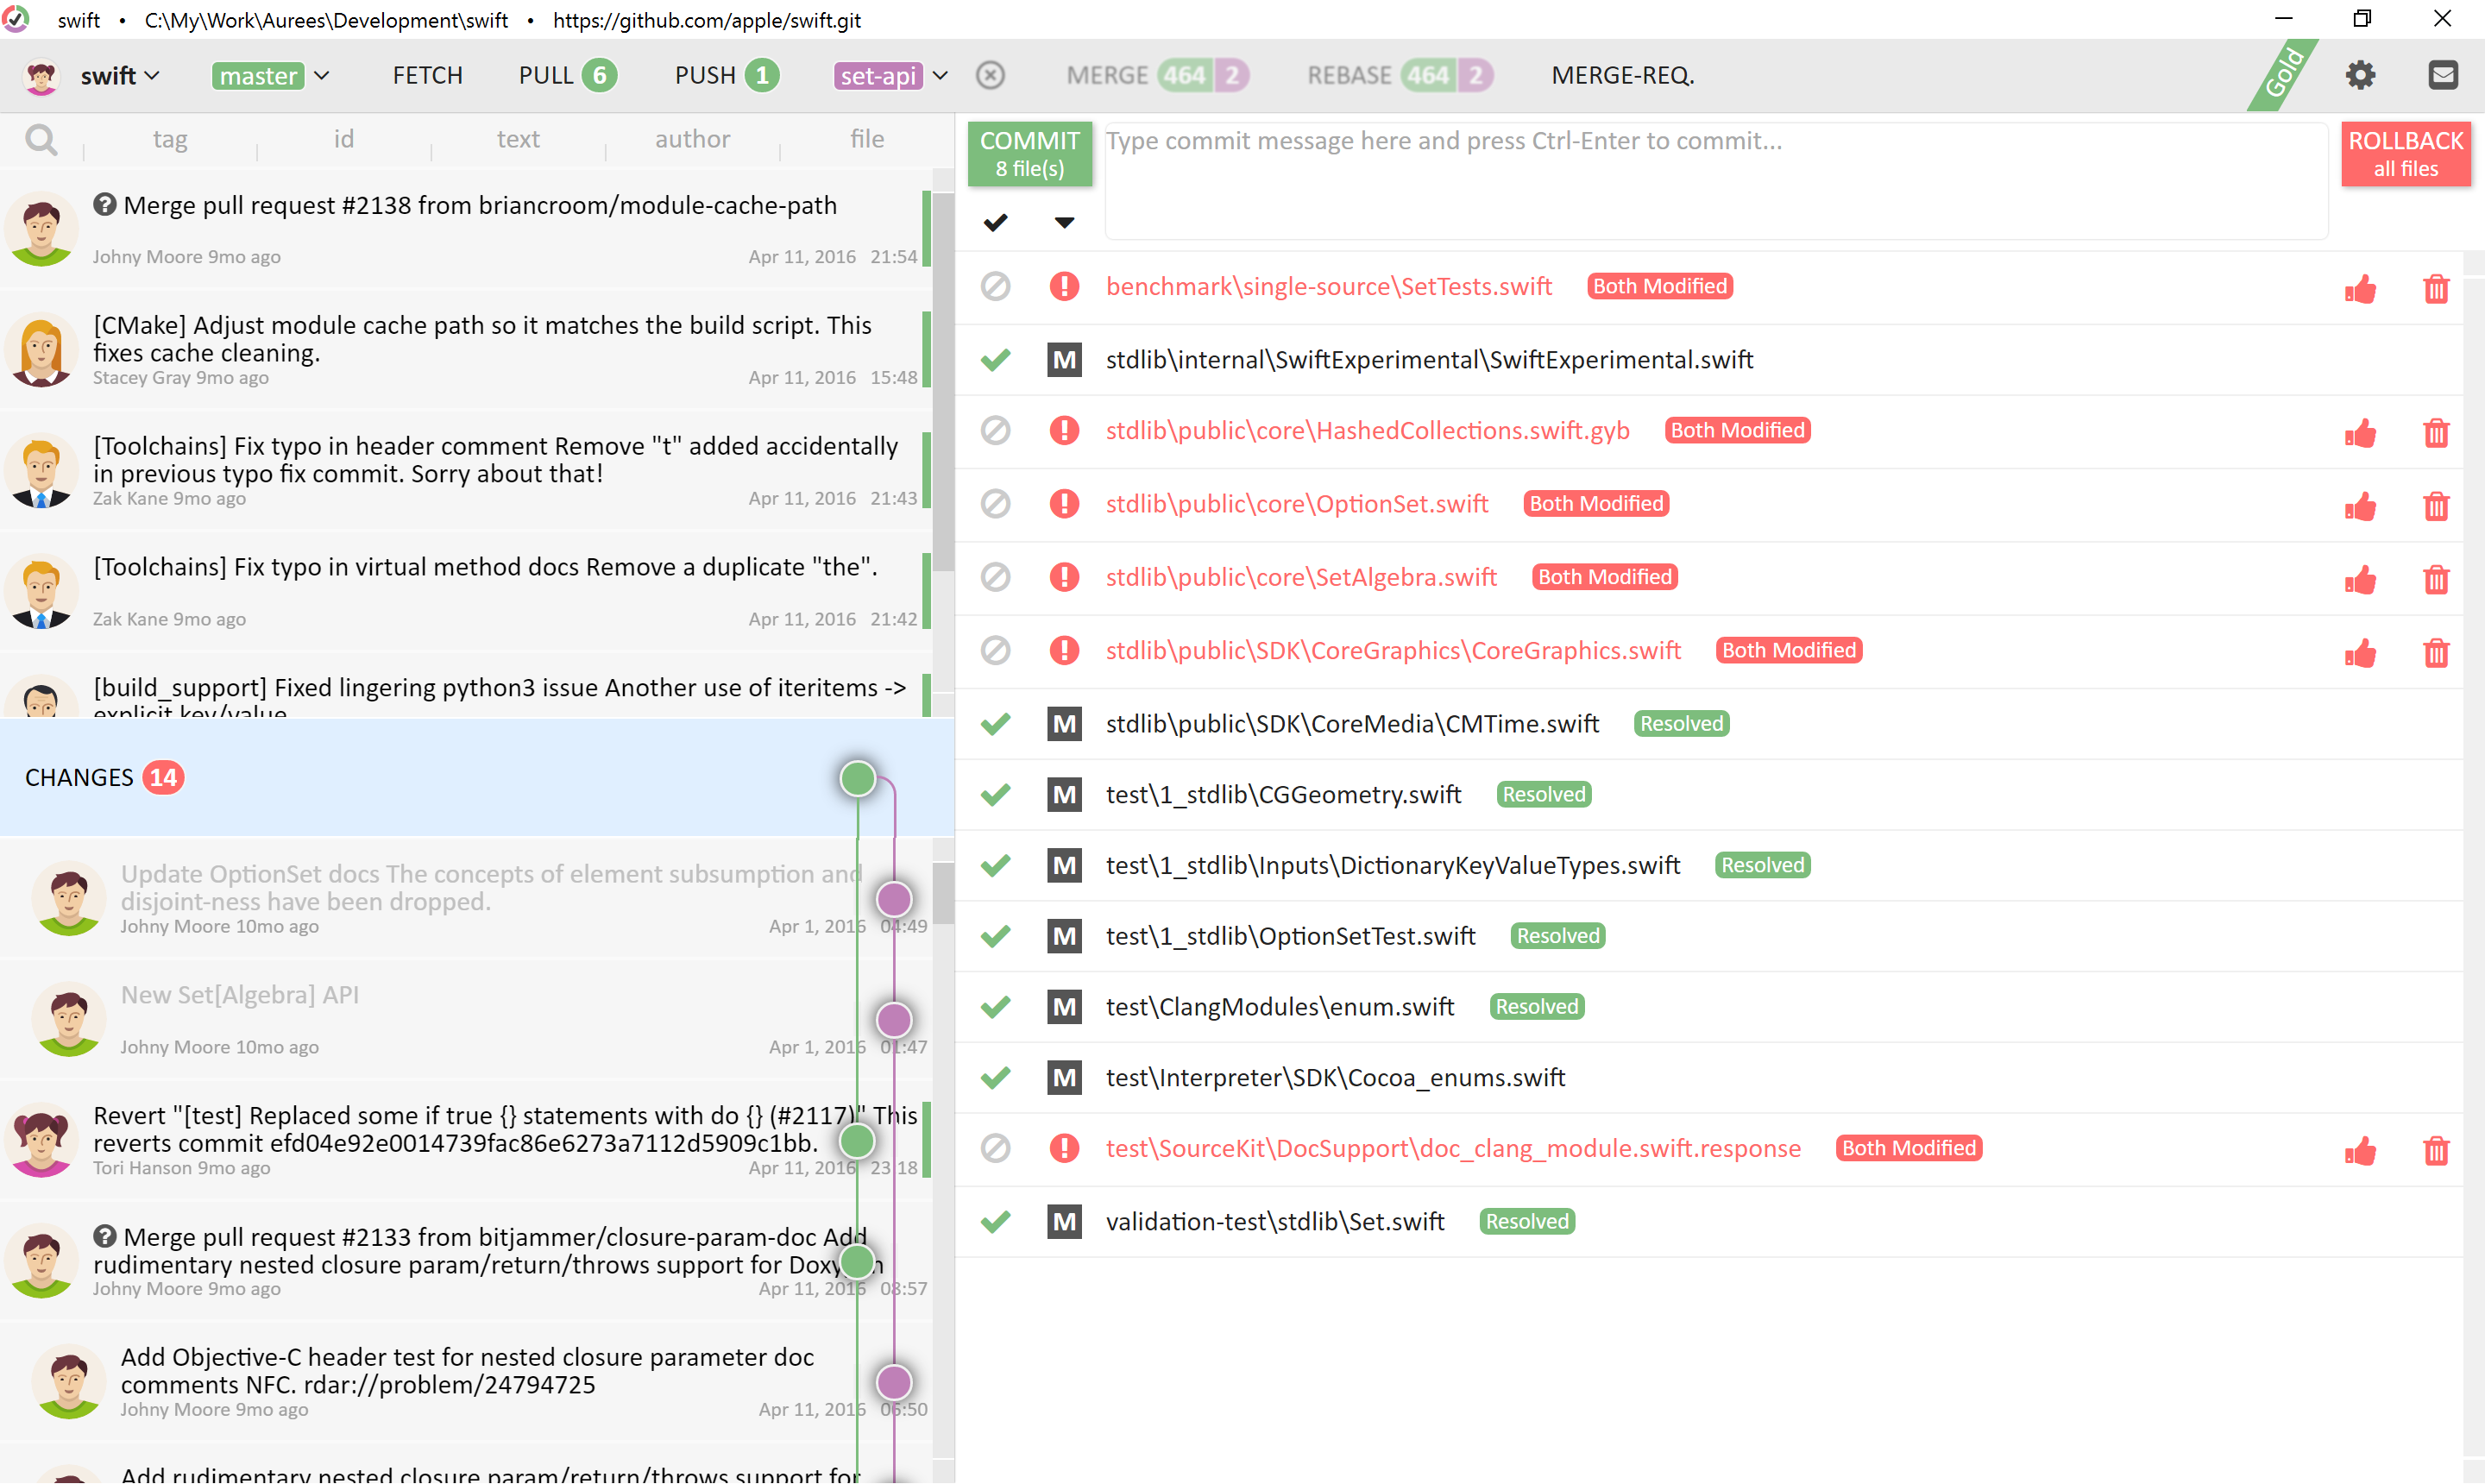Select the text search filter
This screenshot has width=2485, height=1484.
click(x=518, y=139)
